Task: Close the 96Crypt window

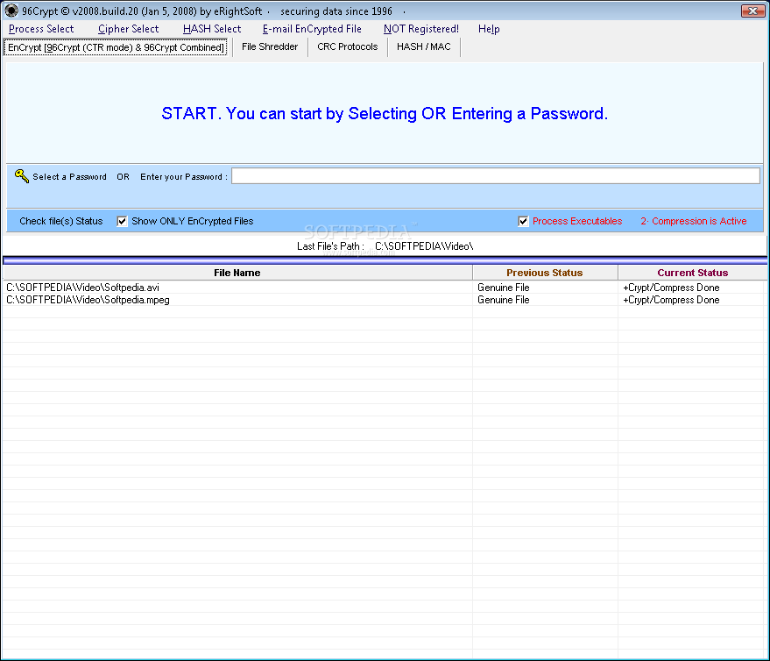Action: [752, 11]
